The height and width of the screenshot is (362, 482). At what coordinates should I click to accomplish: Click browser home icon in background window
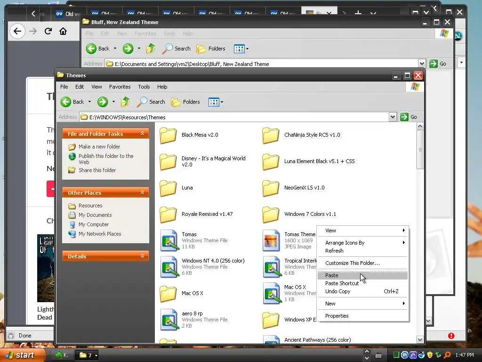(63, 31)
